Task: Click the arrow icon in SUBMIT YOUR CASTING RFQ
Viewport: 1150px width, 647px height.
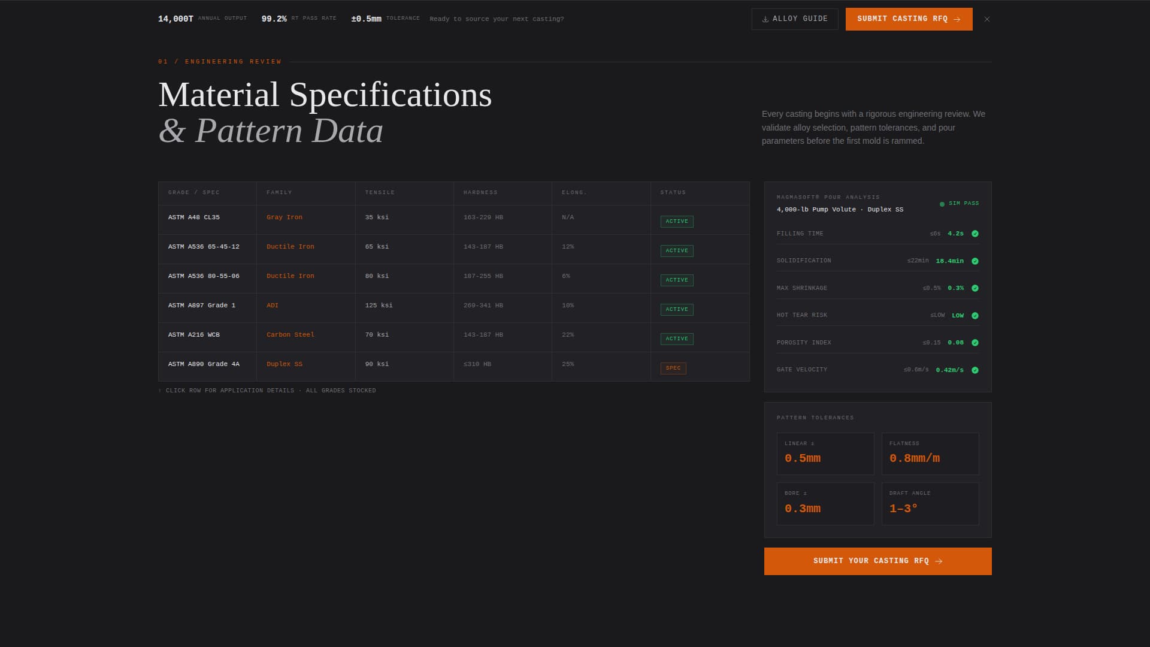Action: 939,561
